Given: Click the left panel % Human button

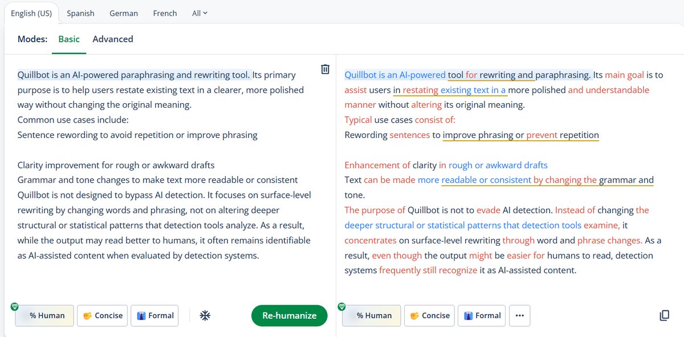Looking at the screenshot, I should (44, 315).
